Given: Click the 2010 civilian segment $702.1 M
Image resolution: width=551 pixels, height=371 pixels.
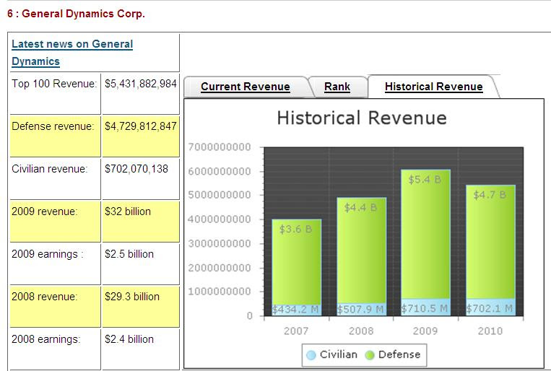Looking at the screenshot, I should (x=490, y=307).
